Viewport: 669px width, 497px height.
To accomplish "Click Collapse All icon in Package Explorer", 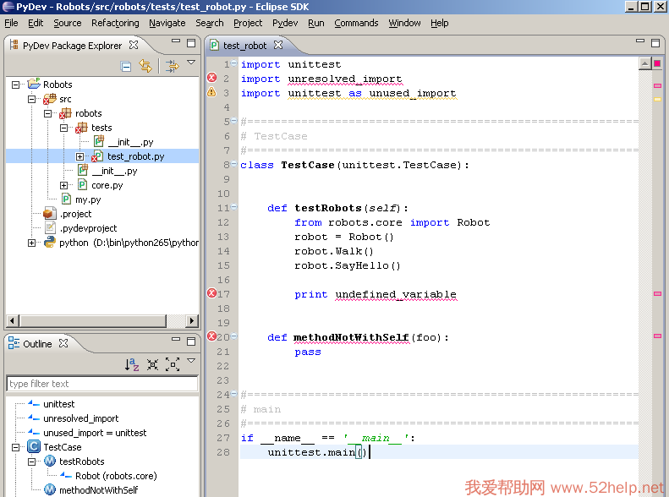I will [126, 66].
